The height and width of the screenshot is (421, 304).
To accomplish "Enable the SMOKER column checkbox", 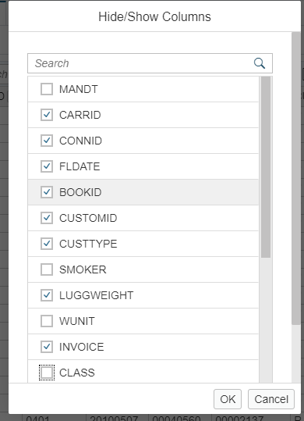I will (47, 269).
